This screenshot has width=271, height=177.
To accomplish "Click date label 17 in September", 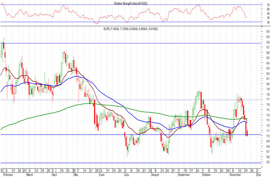I will 191,171.
